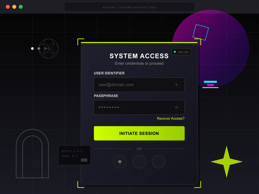Click the User Identifier email field
Screen dimensions: 259x194
[x=139, y=85]
